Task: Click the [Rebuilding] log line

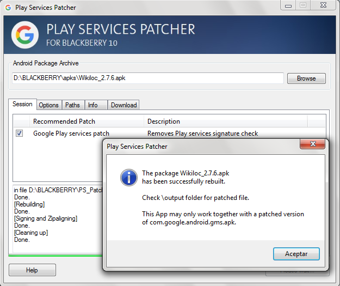Action: point(29,204)
